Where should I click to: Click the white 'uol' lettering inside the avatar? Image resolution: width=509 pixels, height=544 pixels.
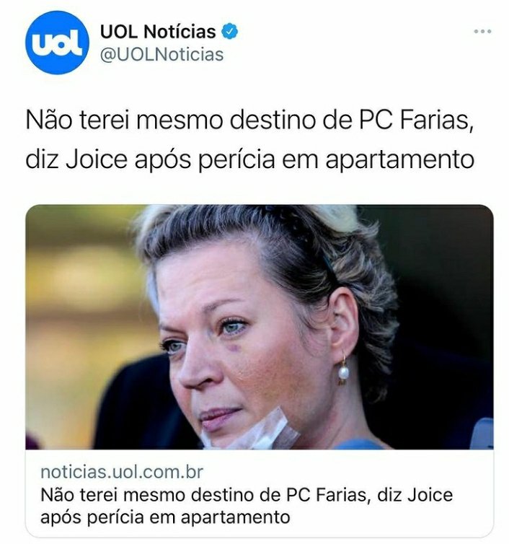coord(57,44)
